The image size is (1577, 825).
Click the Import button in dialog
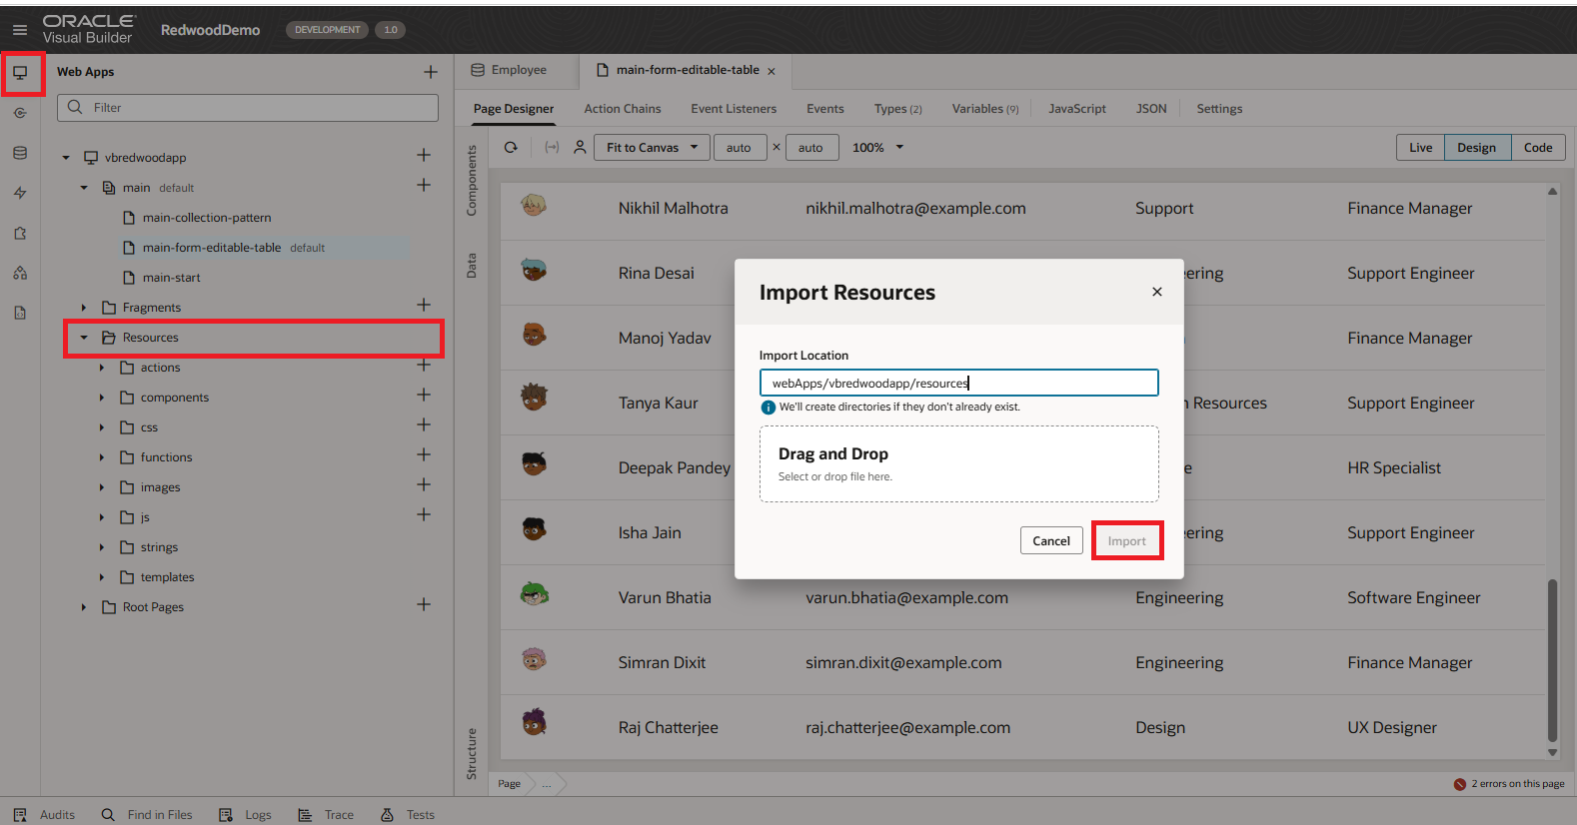(x=1126, y=540)
